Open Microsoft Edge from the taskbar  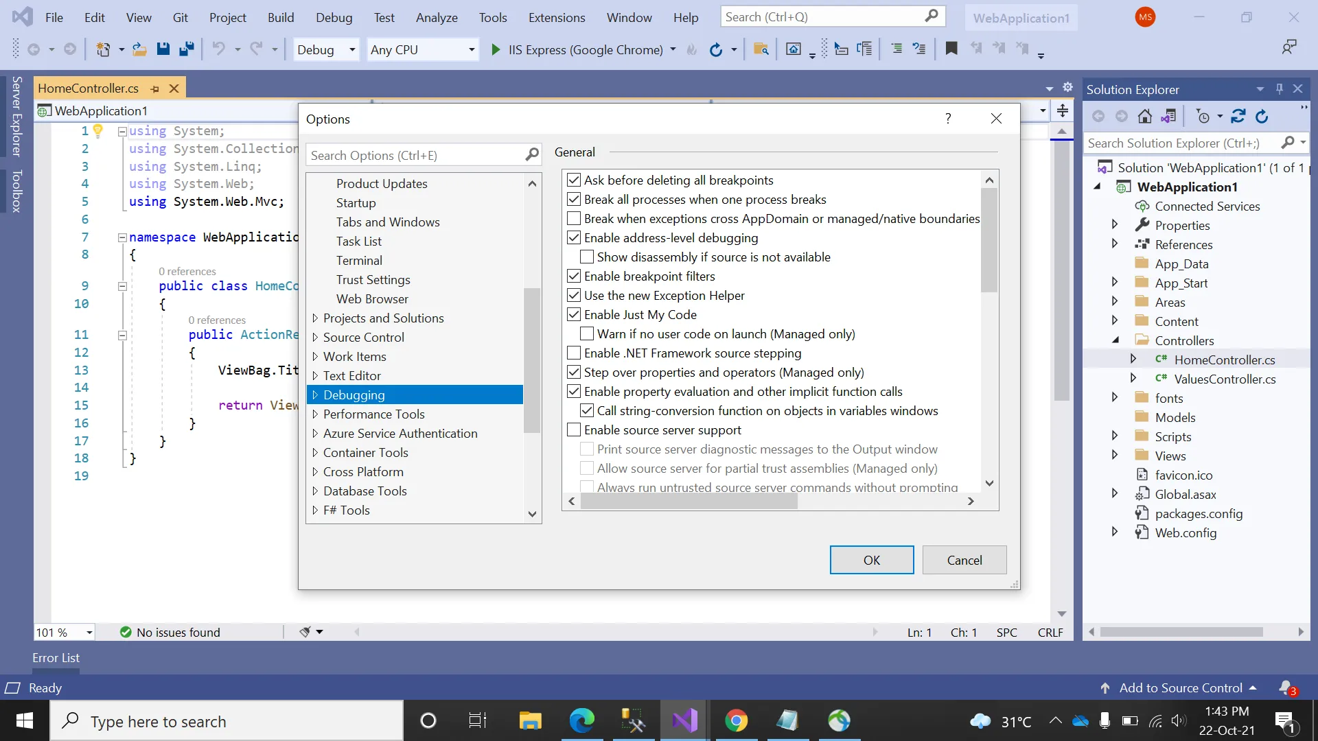click(581, 721)
